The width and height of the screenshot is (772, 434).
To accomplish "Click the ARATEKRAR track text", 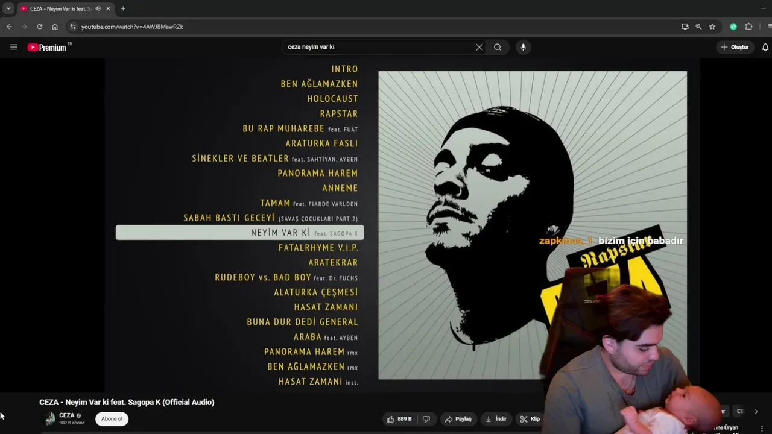I will 333,263.
